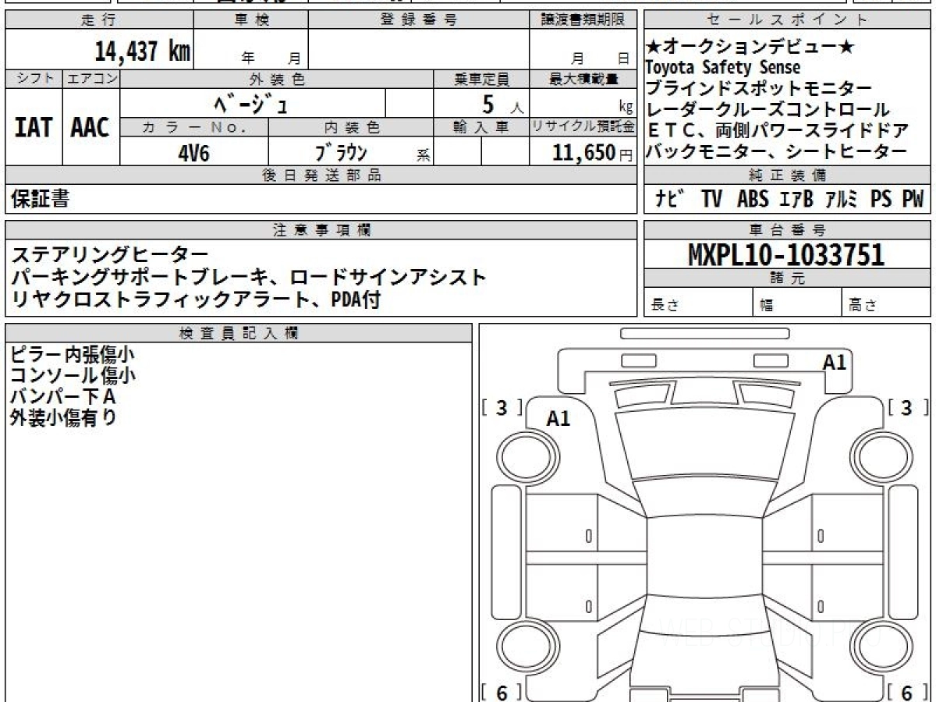
Task: Click the left-side [ 6 ] tire rating
Action: [x=502, y=692]
